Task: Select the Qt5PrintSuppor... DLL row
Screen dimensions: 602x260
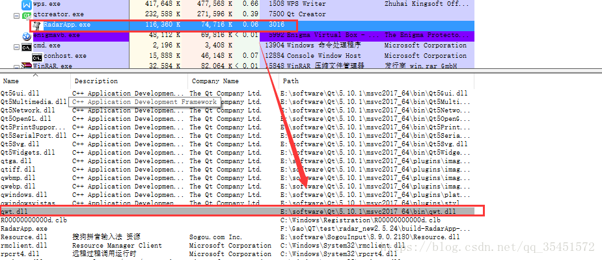Action: coord(33,127)
